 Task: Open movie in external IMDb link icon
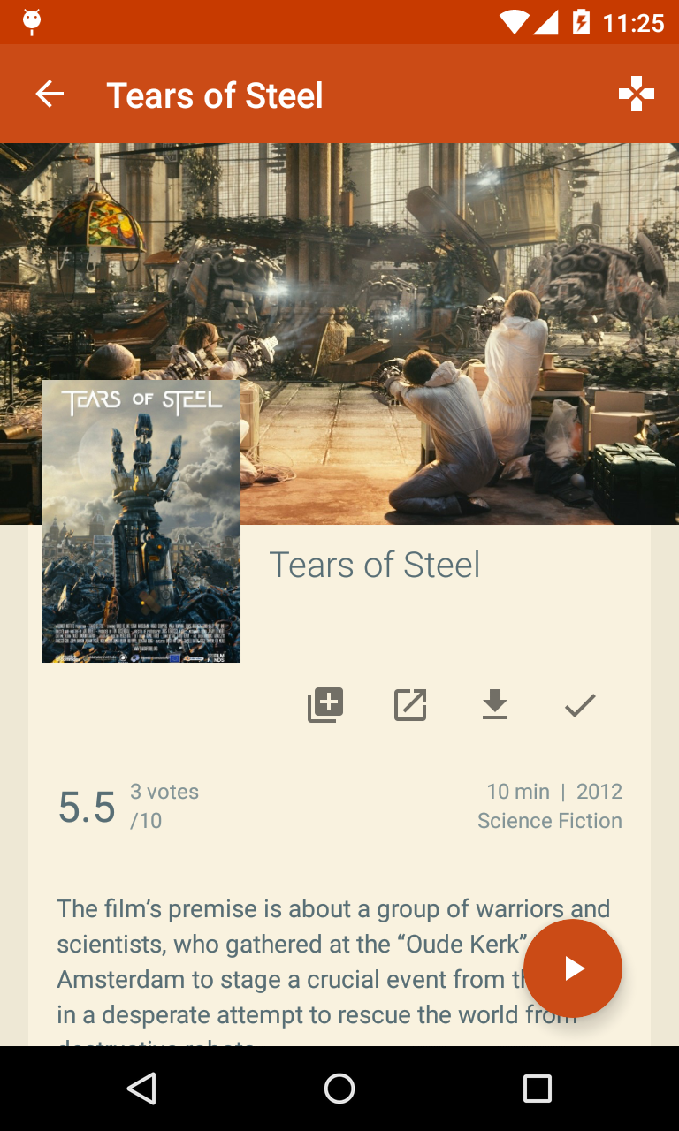coord(410,705)
